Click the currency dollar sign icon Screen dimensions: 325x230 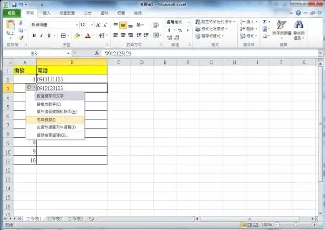point(170,30)
